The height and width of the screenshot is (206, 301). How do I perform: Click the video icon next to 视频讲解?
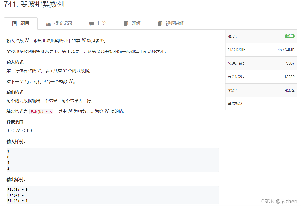160,23
